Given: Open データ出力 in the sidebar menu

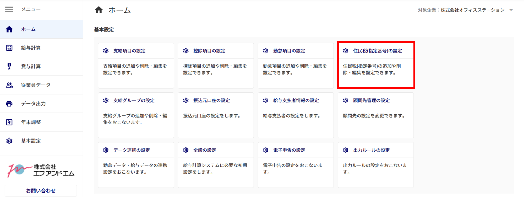Looking at the screenshot, I should coord(41,104).
